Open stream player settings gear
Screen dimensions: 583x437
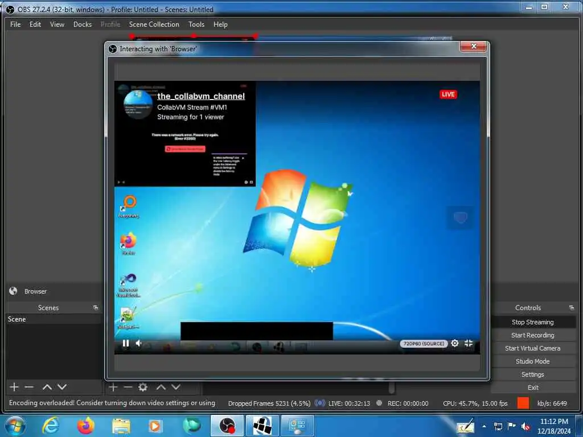pos(455,343)
